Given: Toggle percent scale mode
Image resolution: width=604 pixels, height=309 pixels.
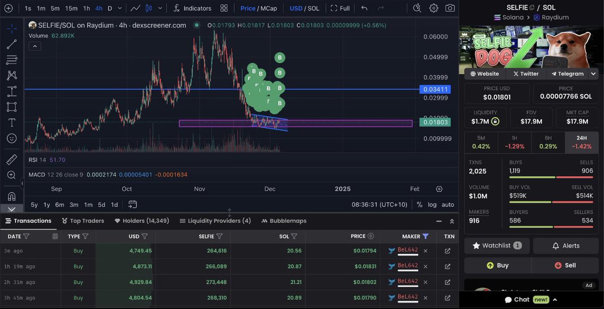Looking at the screenshot, I should [x=420, y=204].
